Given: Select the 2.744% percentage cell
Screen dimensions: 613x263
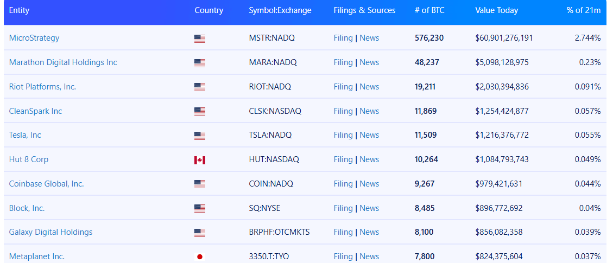Looking at the screenshot, I should coord(589,38).
